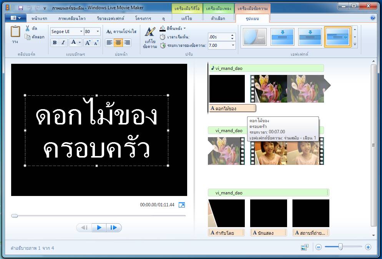Open full screen preview icon

(x=182, y=205)
